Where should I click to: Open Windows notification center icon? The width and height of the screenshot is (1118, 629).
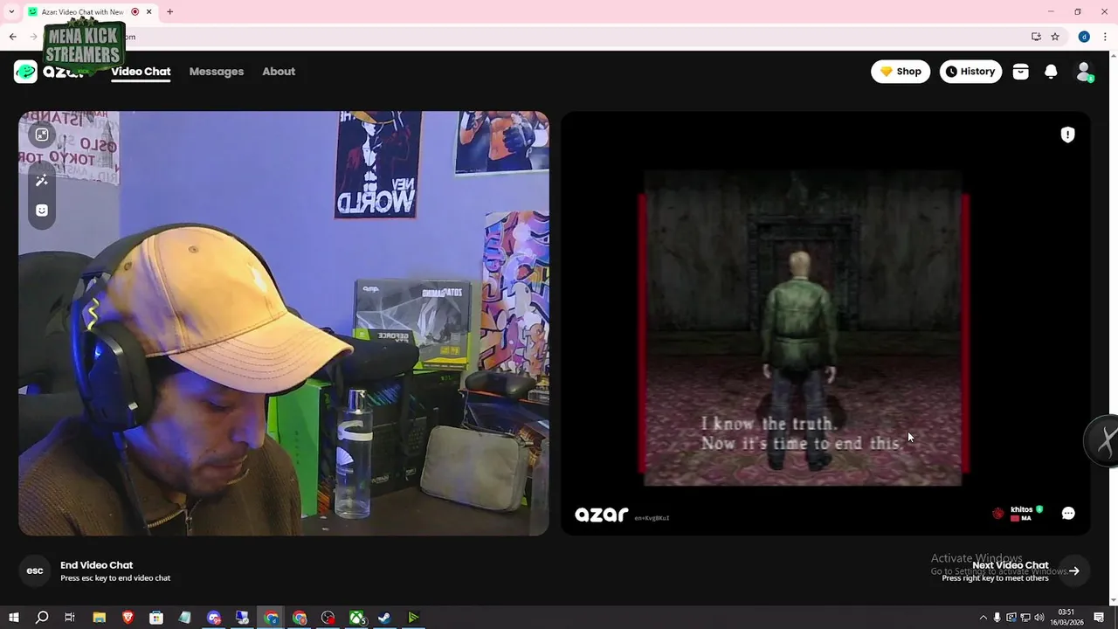pos(1099,618)
